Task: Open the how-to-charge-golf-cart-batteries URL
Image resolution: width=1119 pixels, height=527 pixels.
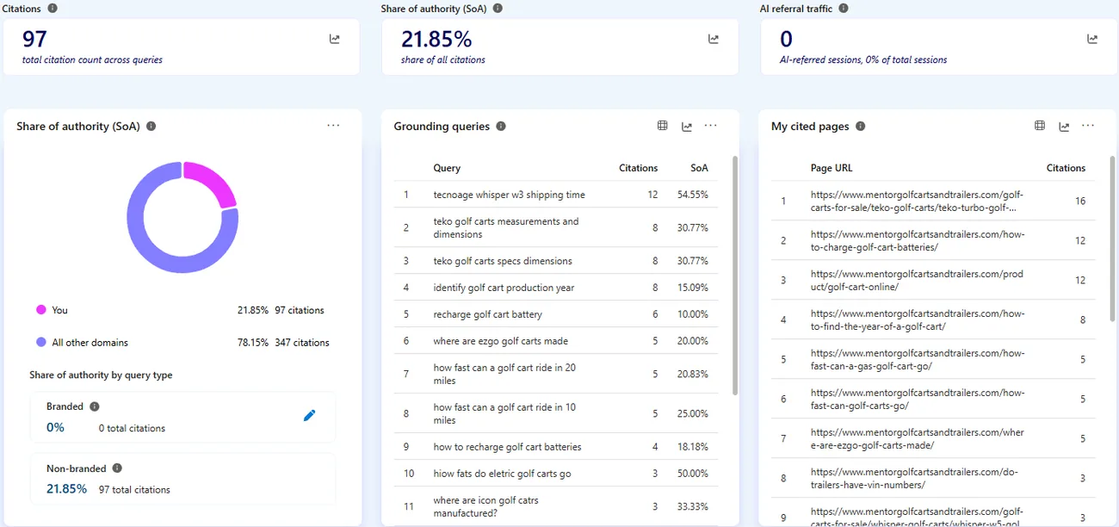Action: click(918, 240)
